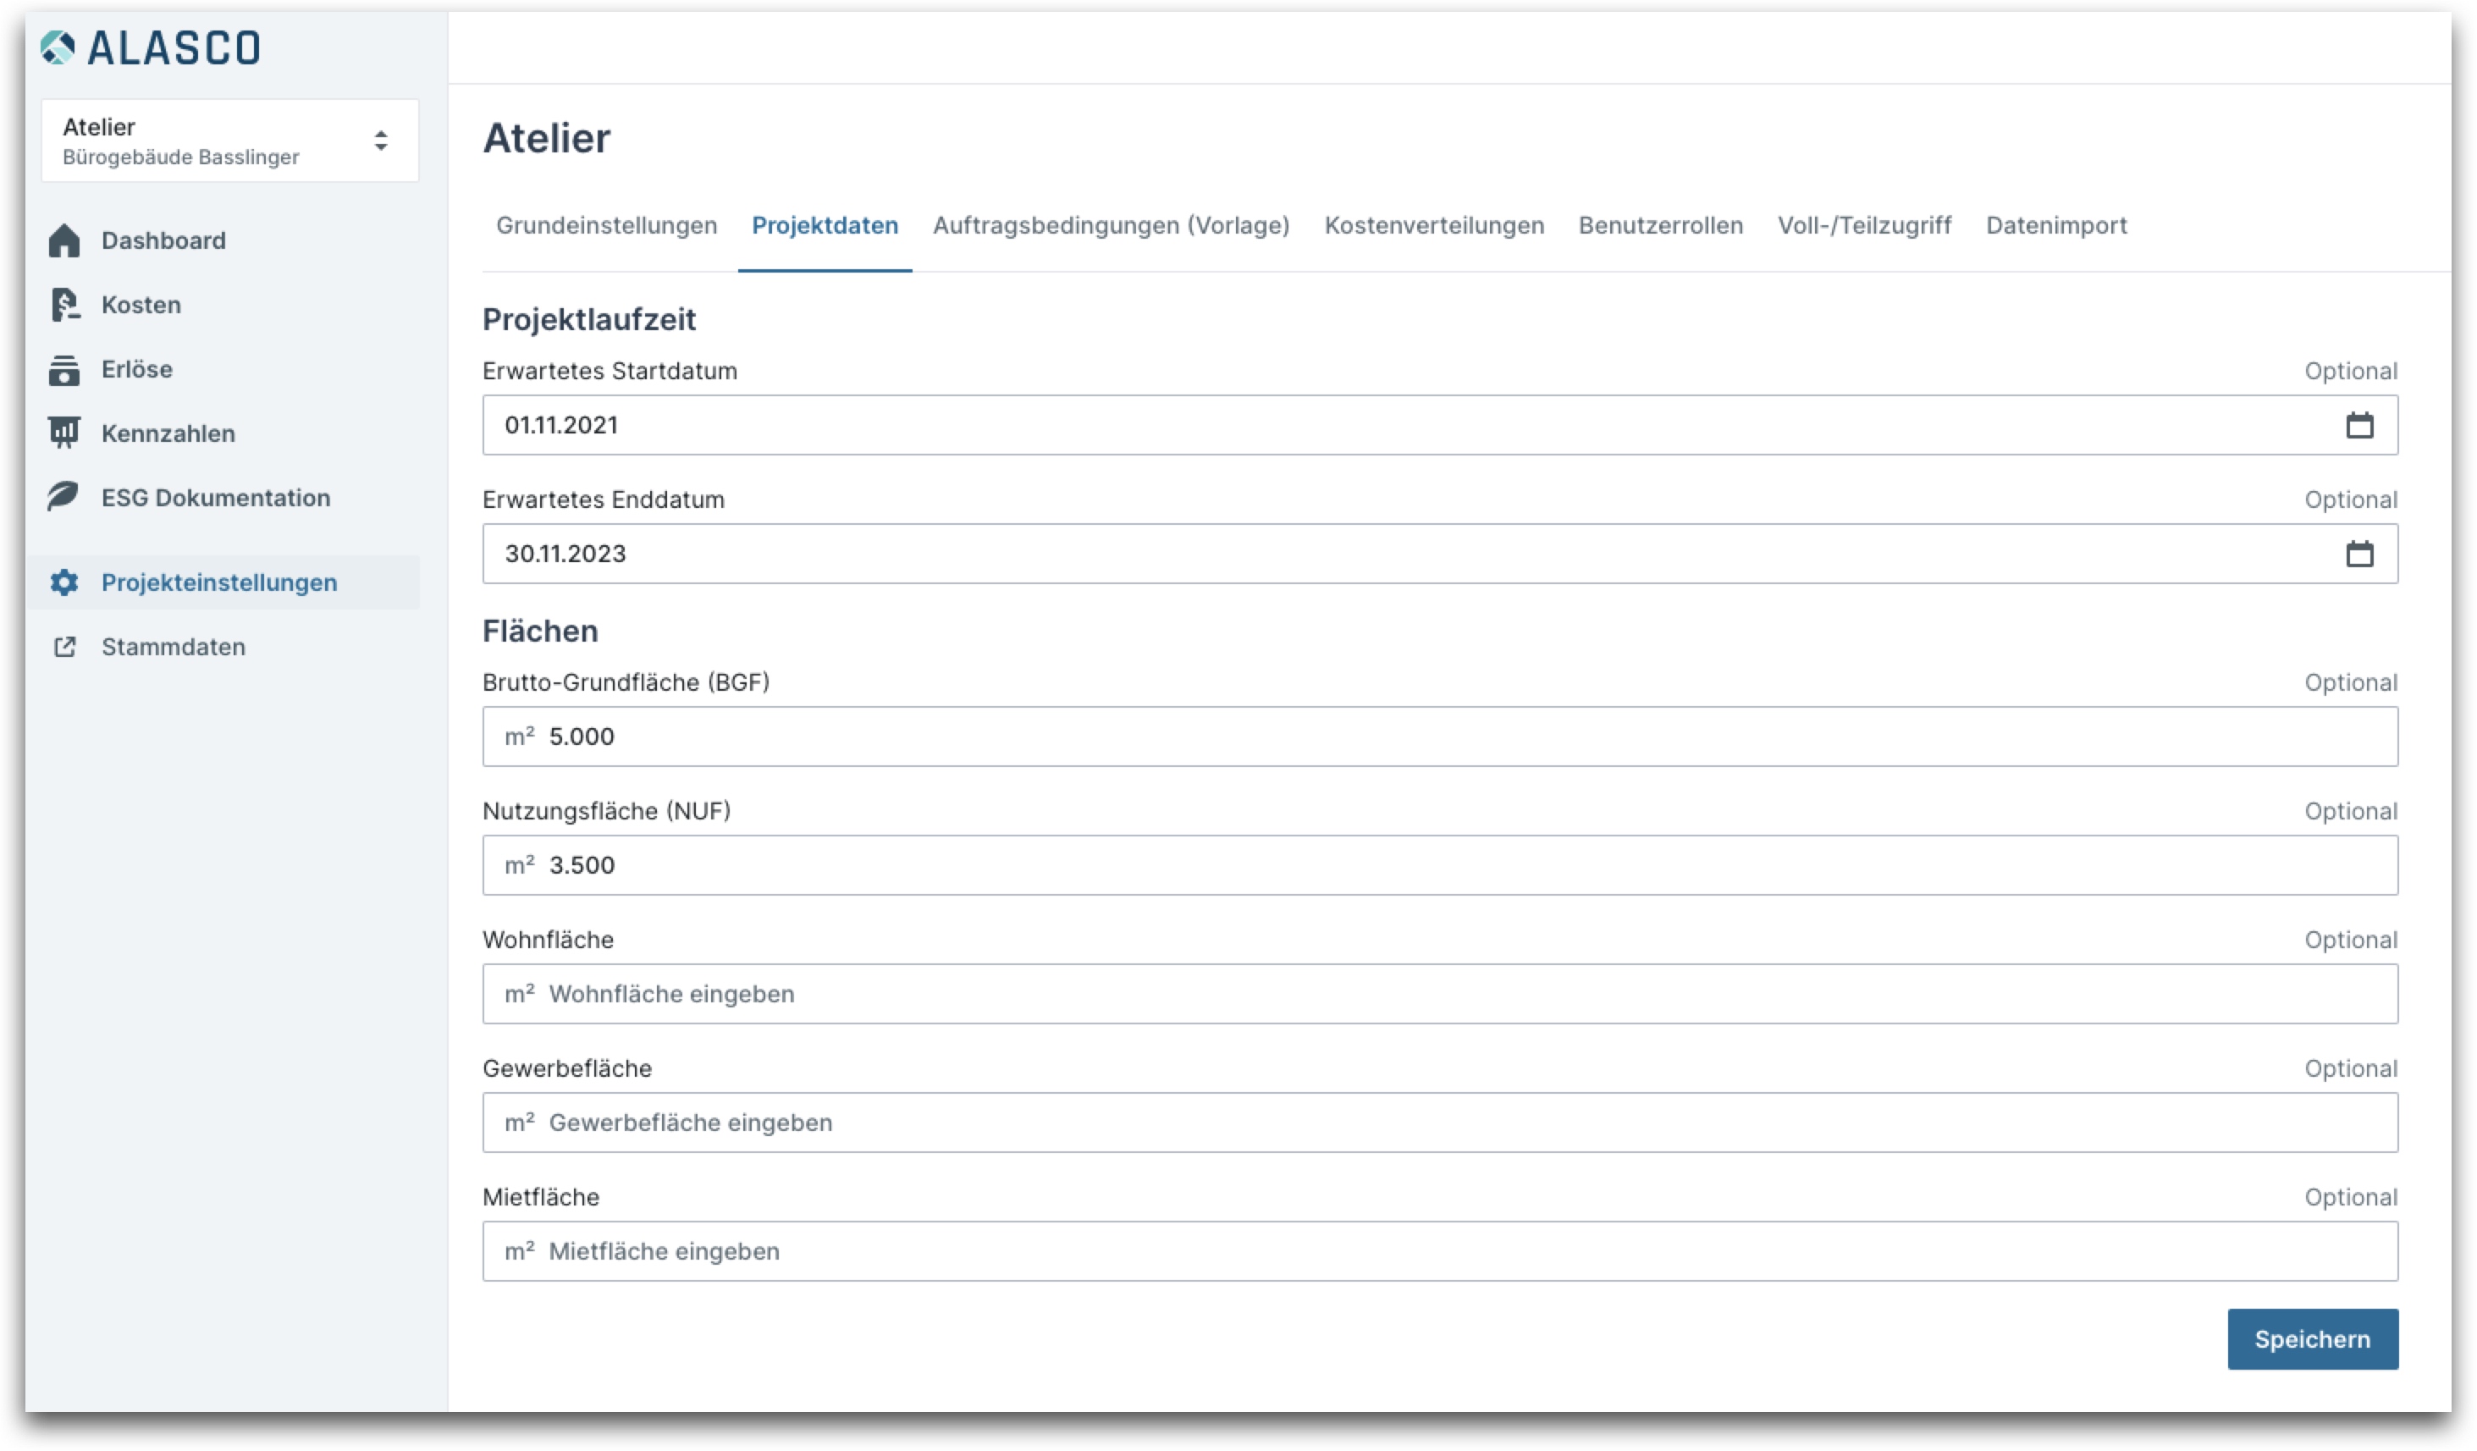Image resolution: width=2477 pixels, height=1451 pixels.
Task: Focus the Nutzungsfläche (NUF) field
Action: [x=1440, y=866]
